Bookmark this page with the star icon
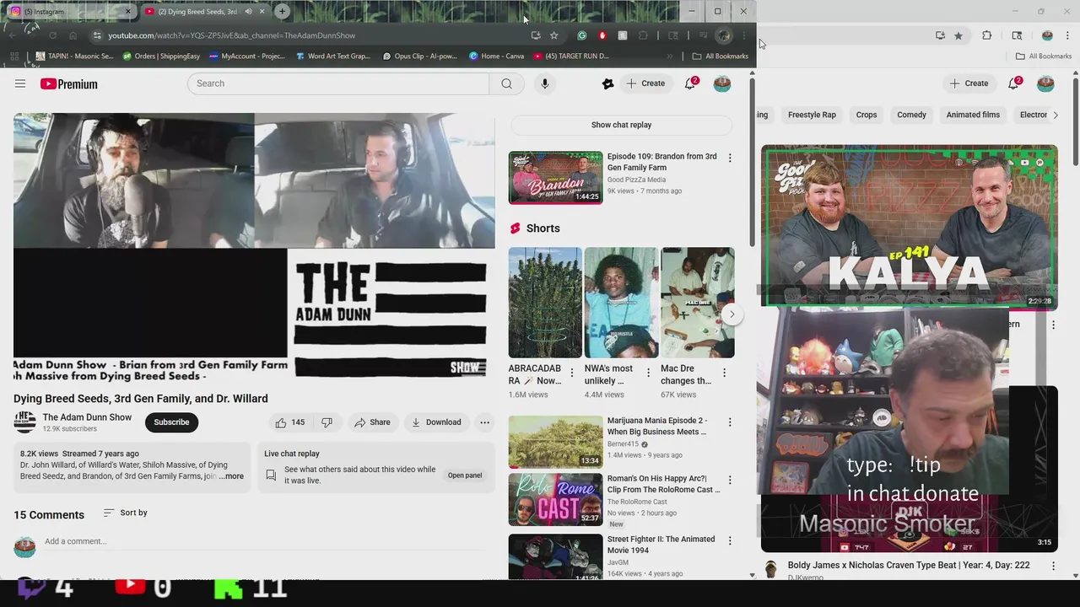1080x607 pixels. [553, 35]
